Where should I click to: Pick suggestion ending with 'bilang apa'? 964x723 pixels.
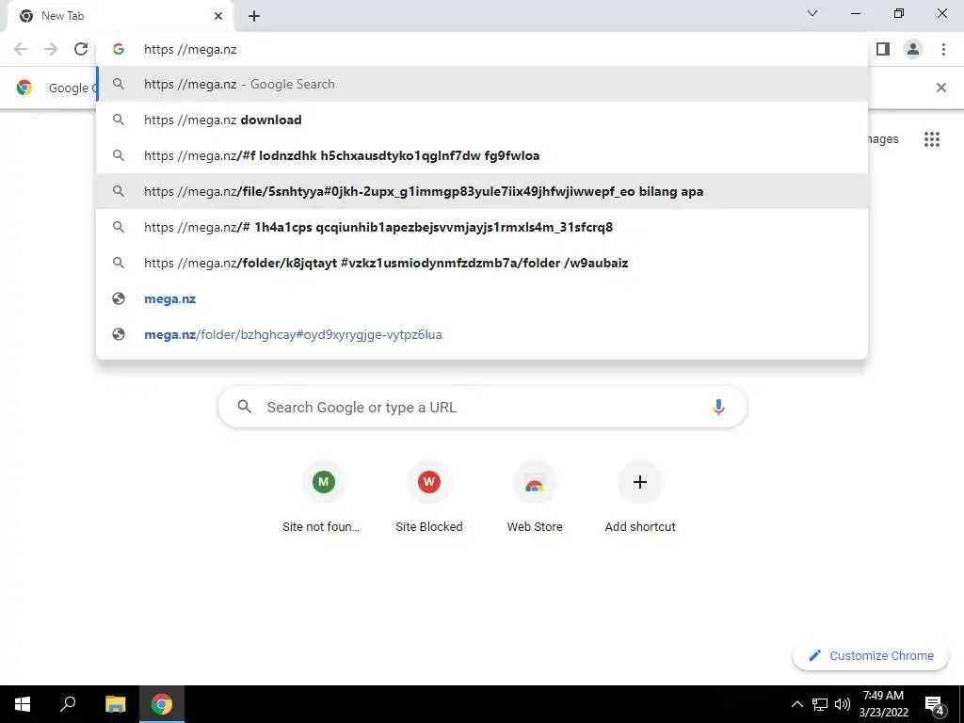coord(482,191)
